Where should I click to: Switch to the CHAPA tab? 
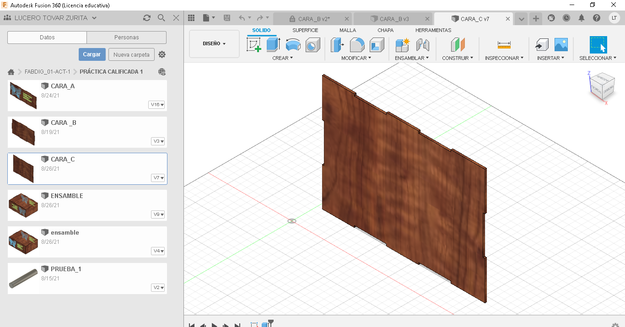pos(385,30)
